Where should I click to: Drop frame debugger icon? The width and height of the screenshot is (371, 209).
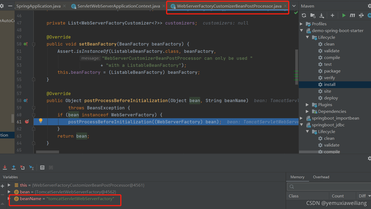[x=23, y=168]
